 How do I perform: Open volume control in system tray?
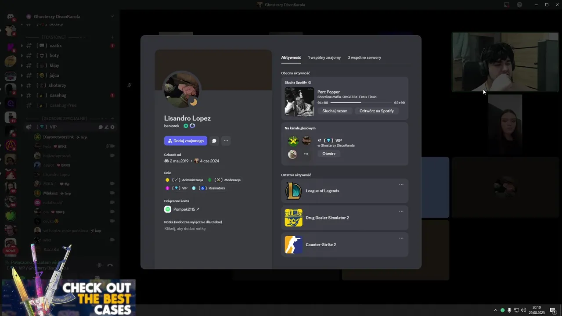coord(523,310)
